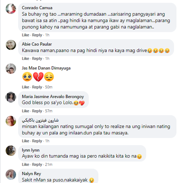
Task: Open the Nalyn Rey name link
Action: click(31, 174)
